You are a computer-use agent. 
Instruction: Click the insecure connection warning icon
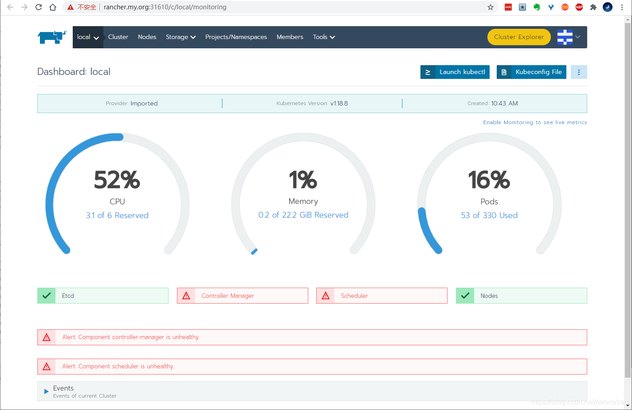click(70, 7)
